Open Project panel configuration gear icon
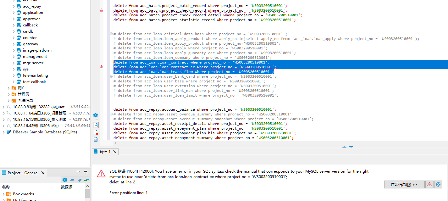The image size is (448, 201). (x=65, y=180)
